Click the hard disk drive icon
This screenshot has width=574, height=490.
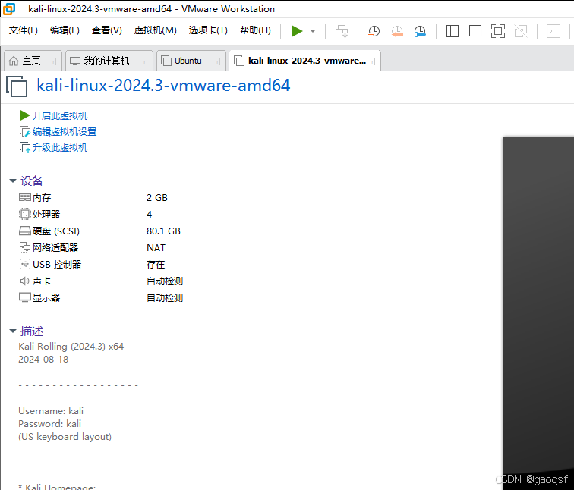pos(25,231)
